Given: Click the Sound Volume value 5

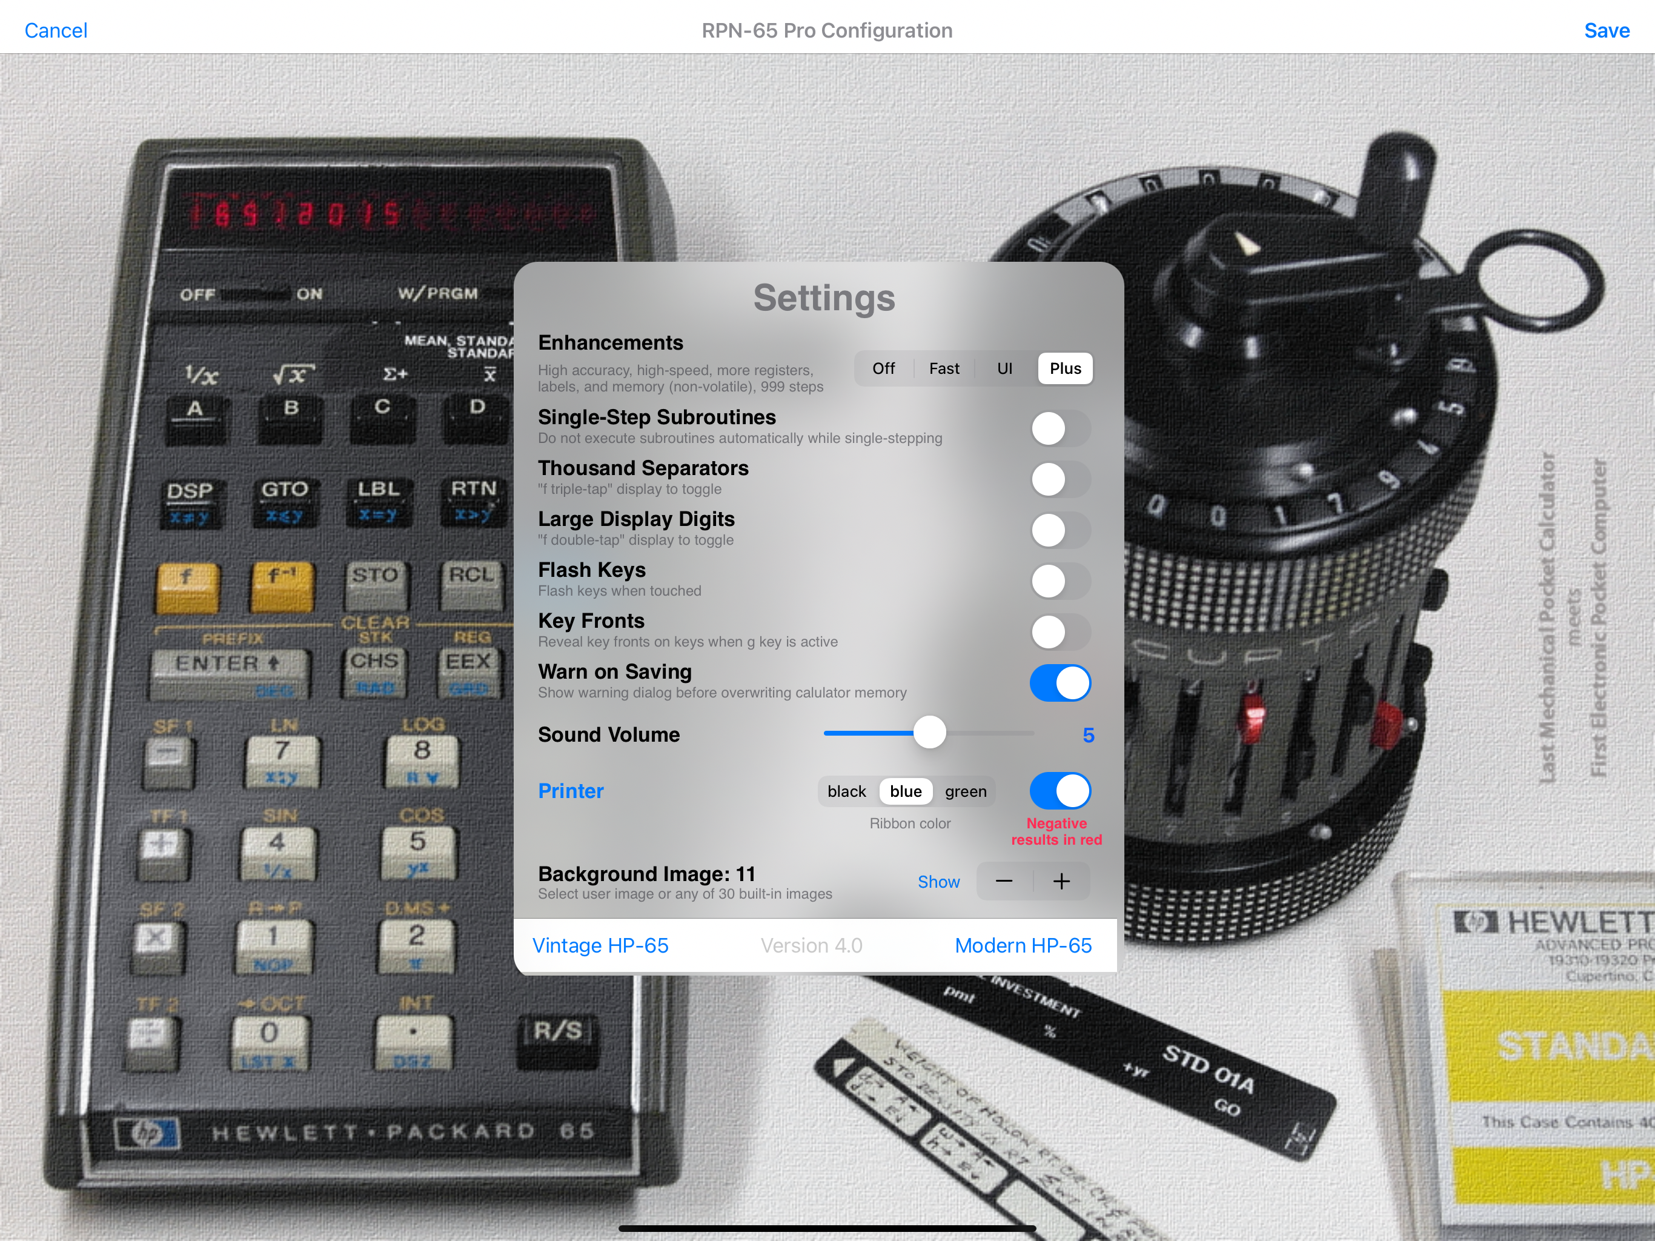Looking at the screenshot, I should (1088, 735).
